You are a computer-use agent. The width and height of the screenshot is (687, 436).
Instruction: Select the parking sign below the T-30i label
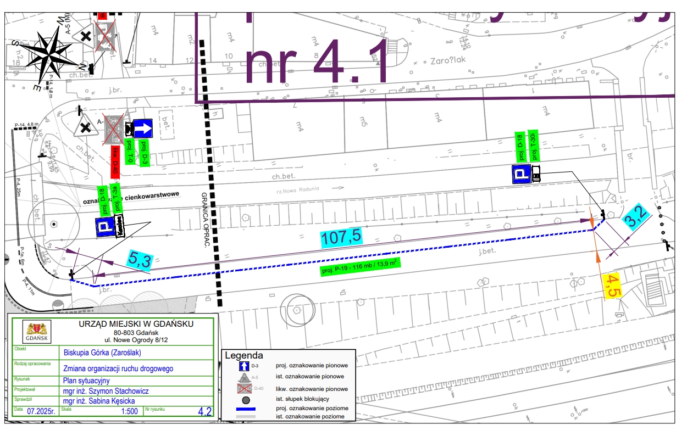[x=520, y=174]
